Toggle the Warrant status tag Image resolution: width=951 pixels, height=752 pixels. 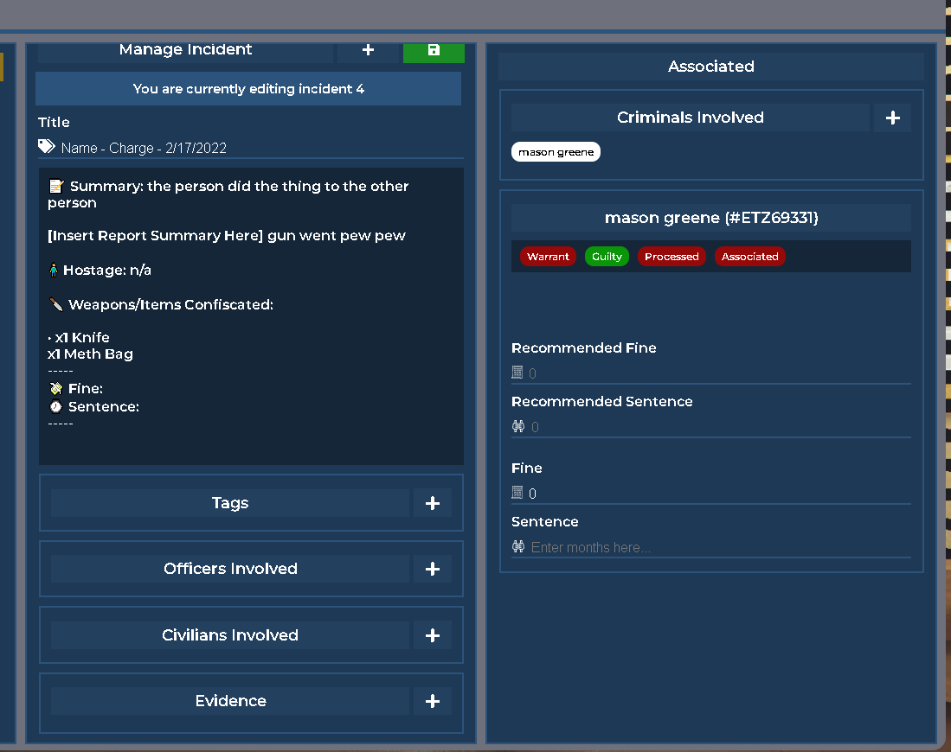(x=548, y=257)
